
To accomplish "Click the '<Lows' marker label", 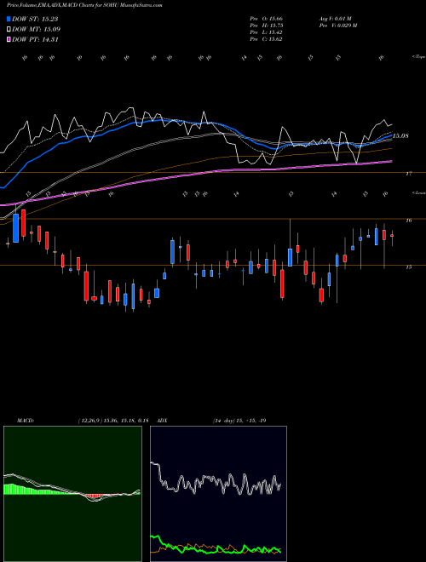I will (x=418, y=192).
